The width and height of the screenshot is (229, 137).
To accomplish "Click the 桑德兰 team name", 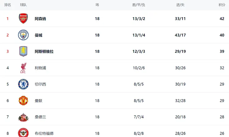I will (40, 117).
